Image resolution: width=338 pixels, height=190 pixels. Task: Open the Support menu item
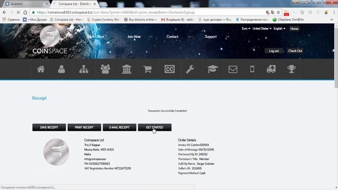pyautogui.click(x=211, y=36)
